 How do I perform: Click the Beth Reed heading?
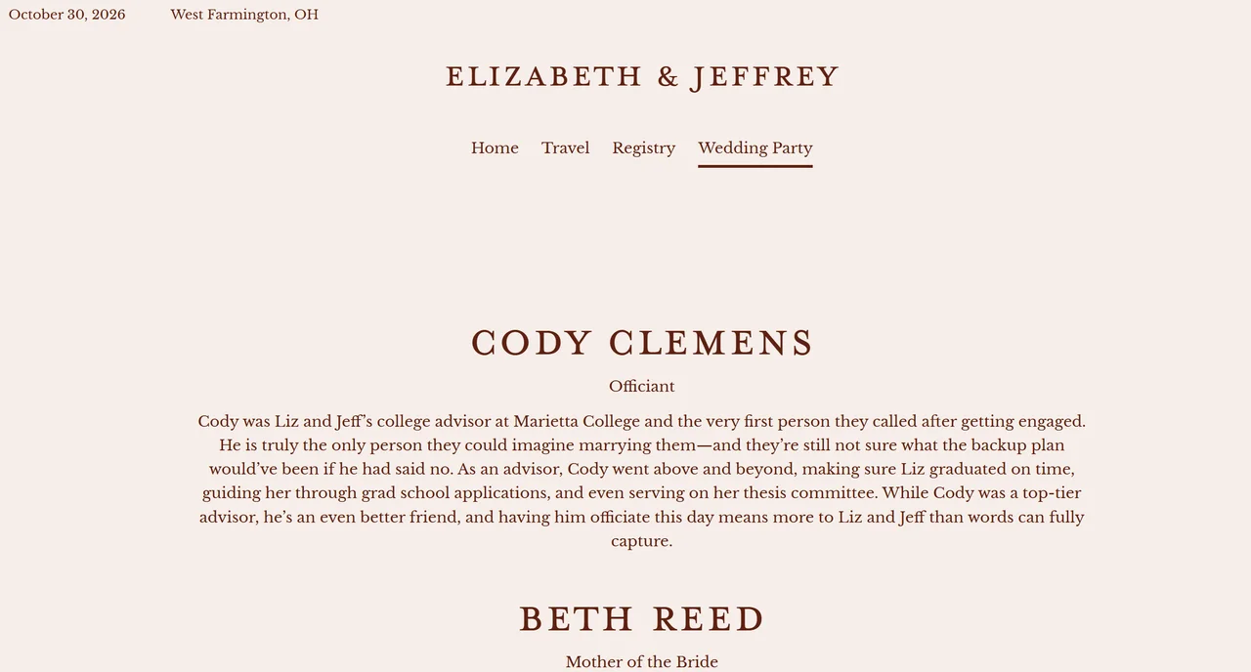coord(641,619)
